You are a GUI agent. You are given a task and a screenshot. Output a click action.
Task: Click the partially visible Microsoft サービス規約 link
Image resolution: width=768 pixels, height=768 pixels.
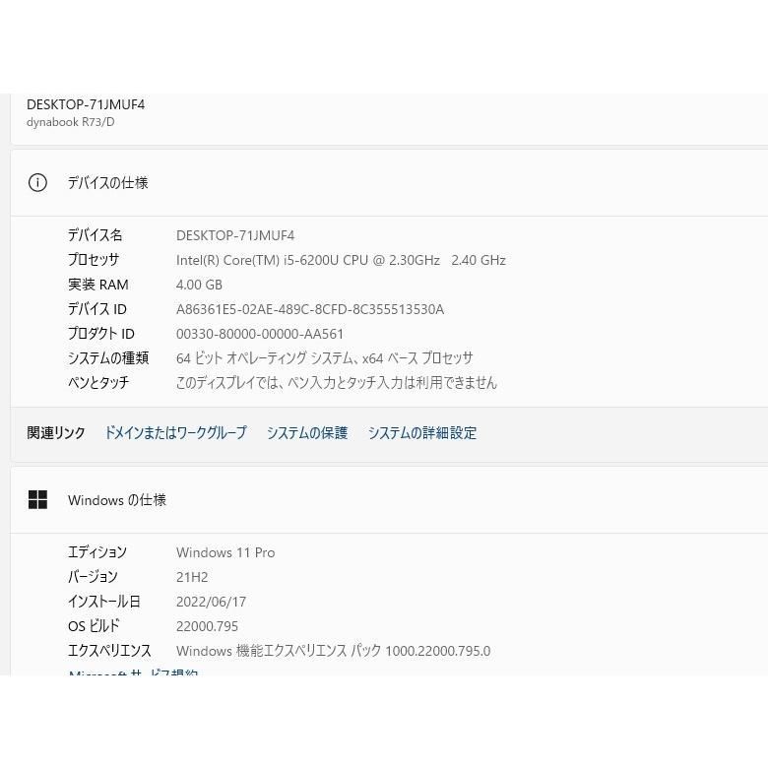(x=133, y=673)
